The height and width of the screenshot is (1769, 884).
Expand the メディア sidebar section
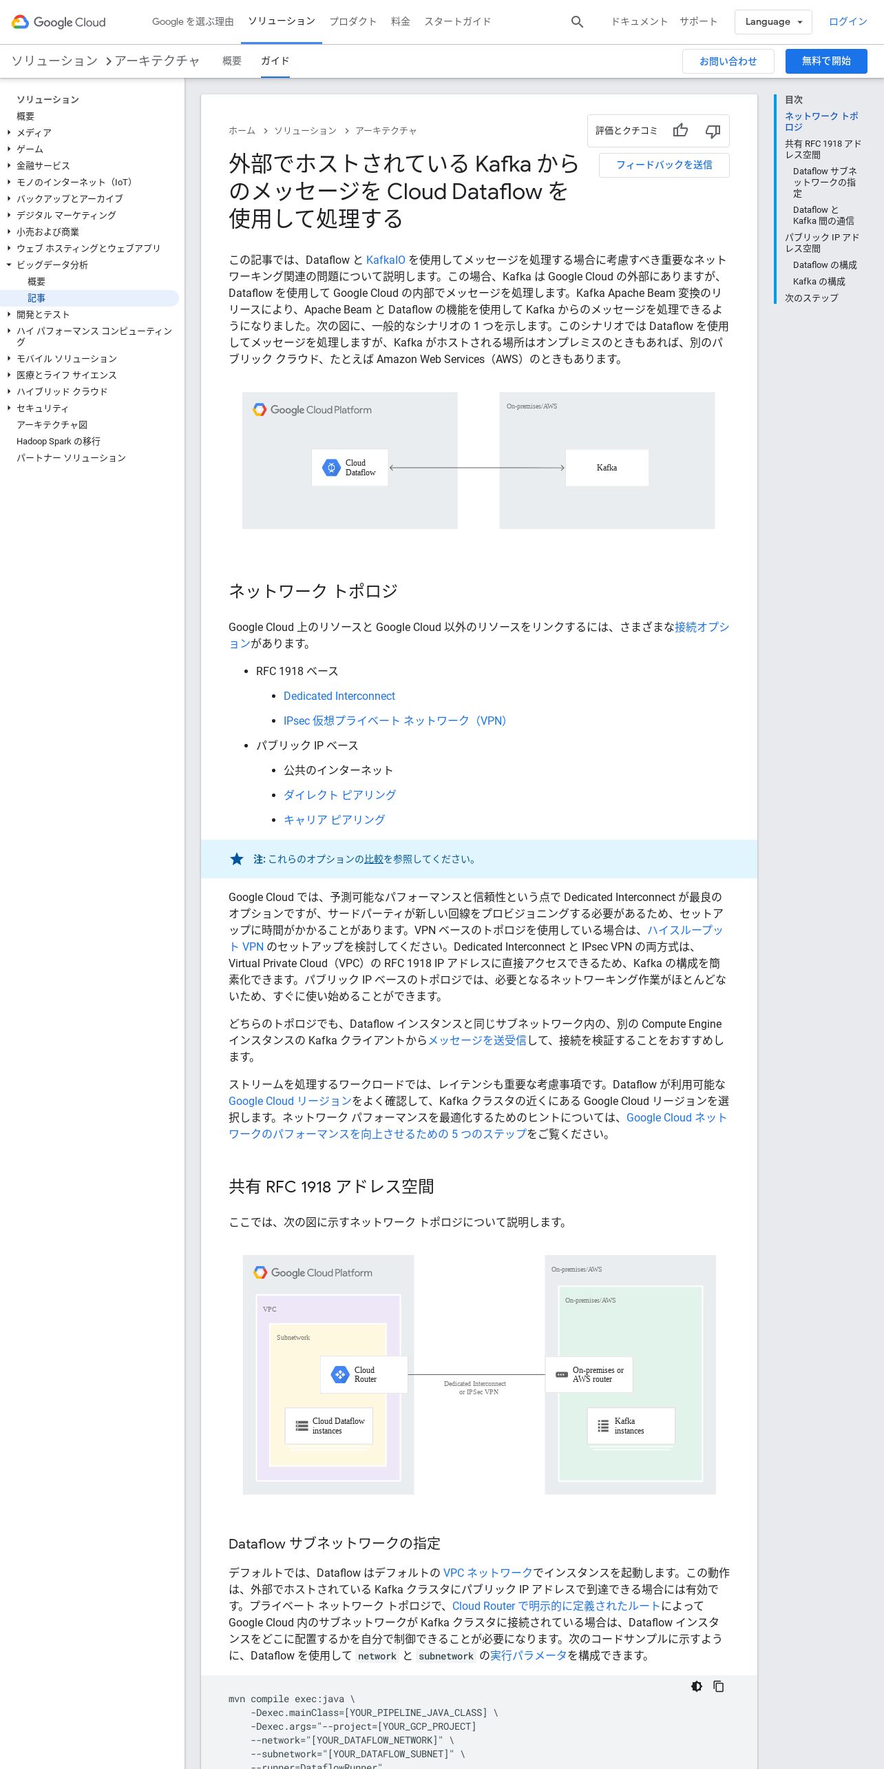[9, 133]
